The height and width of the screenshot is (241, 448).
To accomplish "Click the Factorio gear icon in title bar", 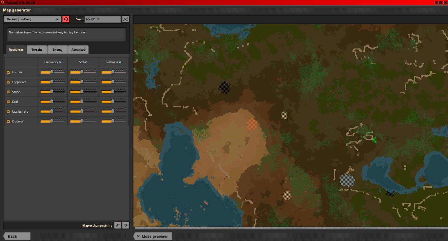I will point(2,2).
